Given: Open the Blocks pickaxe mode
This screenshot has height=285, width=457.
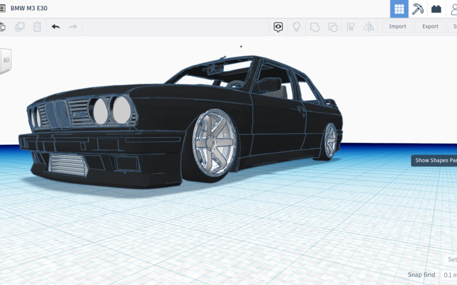Looking at the screenshot, I should tap(417, 9).
